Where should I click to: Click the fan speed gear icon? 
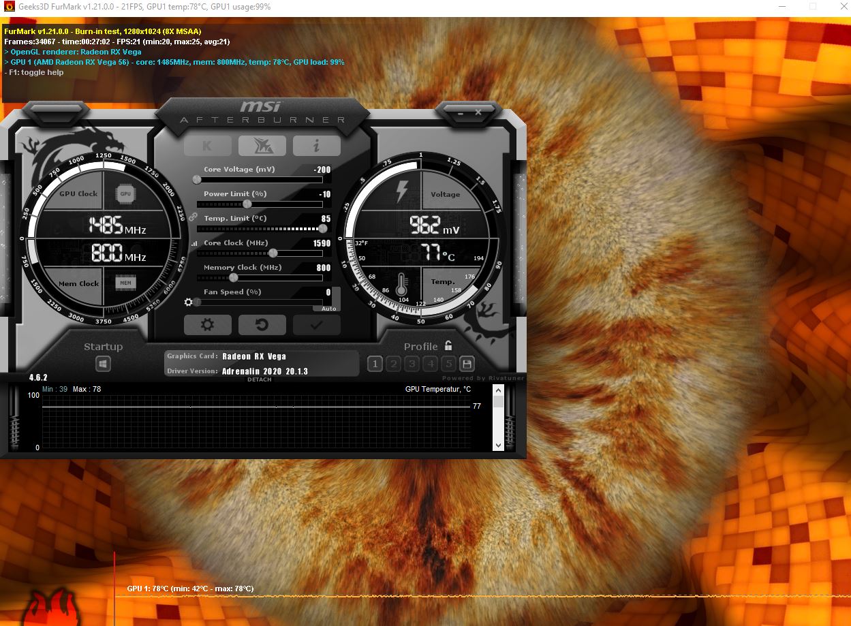pos(189,302)
